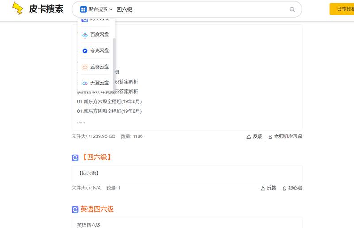Click the 蓝奏云盘 cloud icon

[x=85, y=67]
